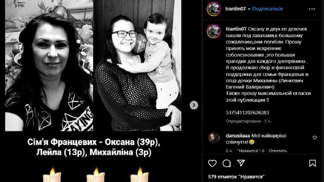Click the memorial photo of the family

tap(93, 66)
